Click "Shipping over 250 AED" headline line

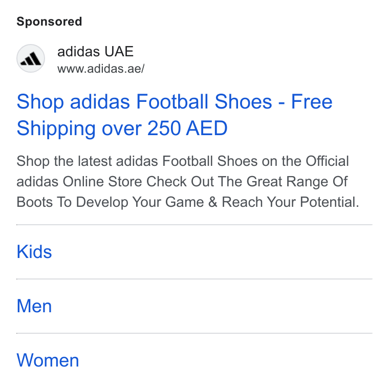click(122, 128)
